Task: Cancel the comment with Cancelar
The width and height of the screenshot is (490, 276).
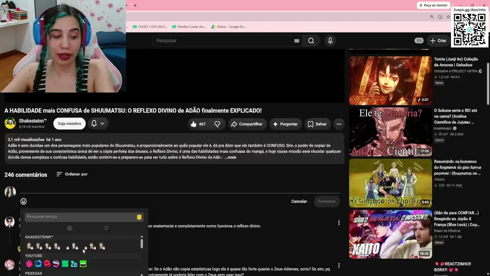Action: 299,201
